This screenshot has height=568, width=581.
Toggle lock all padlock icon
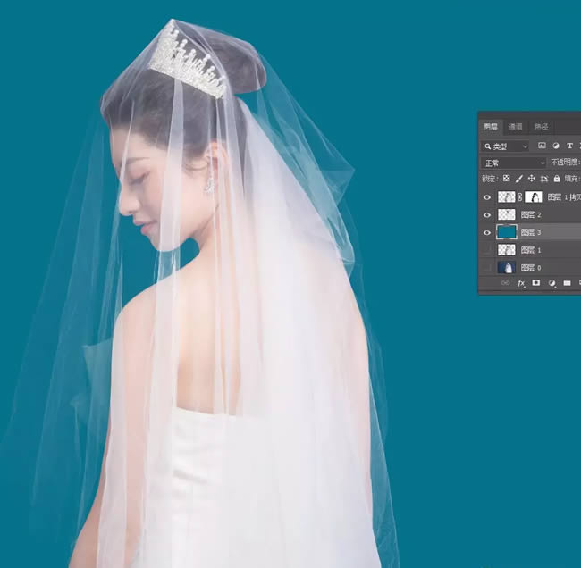[557, 179]
